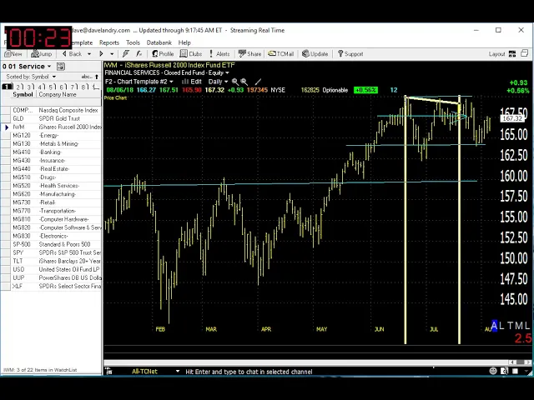The height and width of the screenshot is (400, 534).
Task: Toggle the M letter at the chart corner
Action: [x=518, y=326]
